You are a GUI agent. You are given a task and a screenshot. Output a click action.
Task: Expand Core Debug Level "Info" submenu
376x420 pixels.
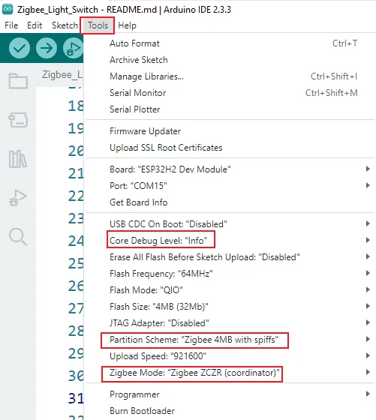(x=230, y=241)
